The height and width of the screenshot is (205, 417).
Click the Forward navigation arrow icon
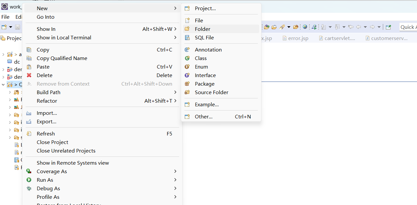(372, 27)
